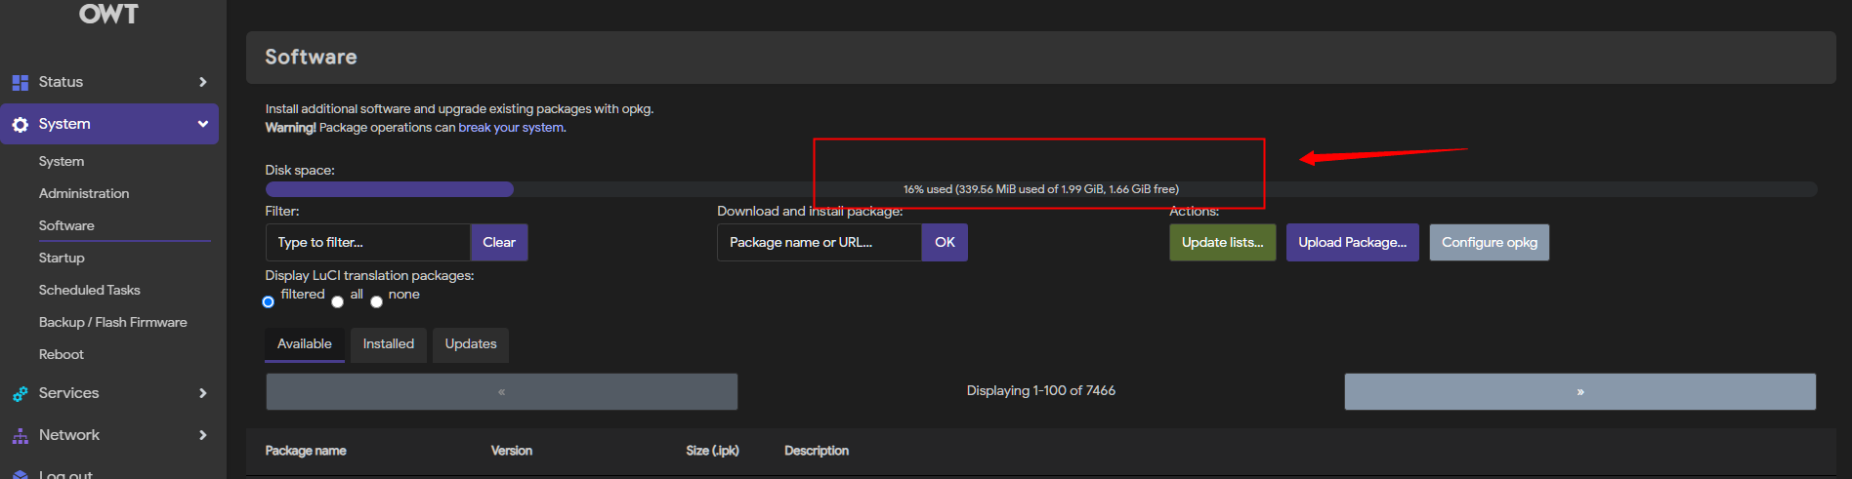Select the all translation packages radio
This screenshot has height=479, width=1852.
click(338, 301)
